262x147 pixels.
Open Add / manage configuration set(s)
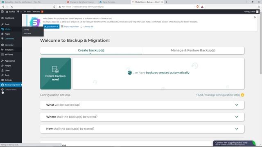pos(218,95)
